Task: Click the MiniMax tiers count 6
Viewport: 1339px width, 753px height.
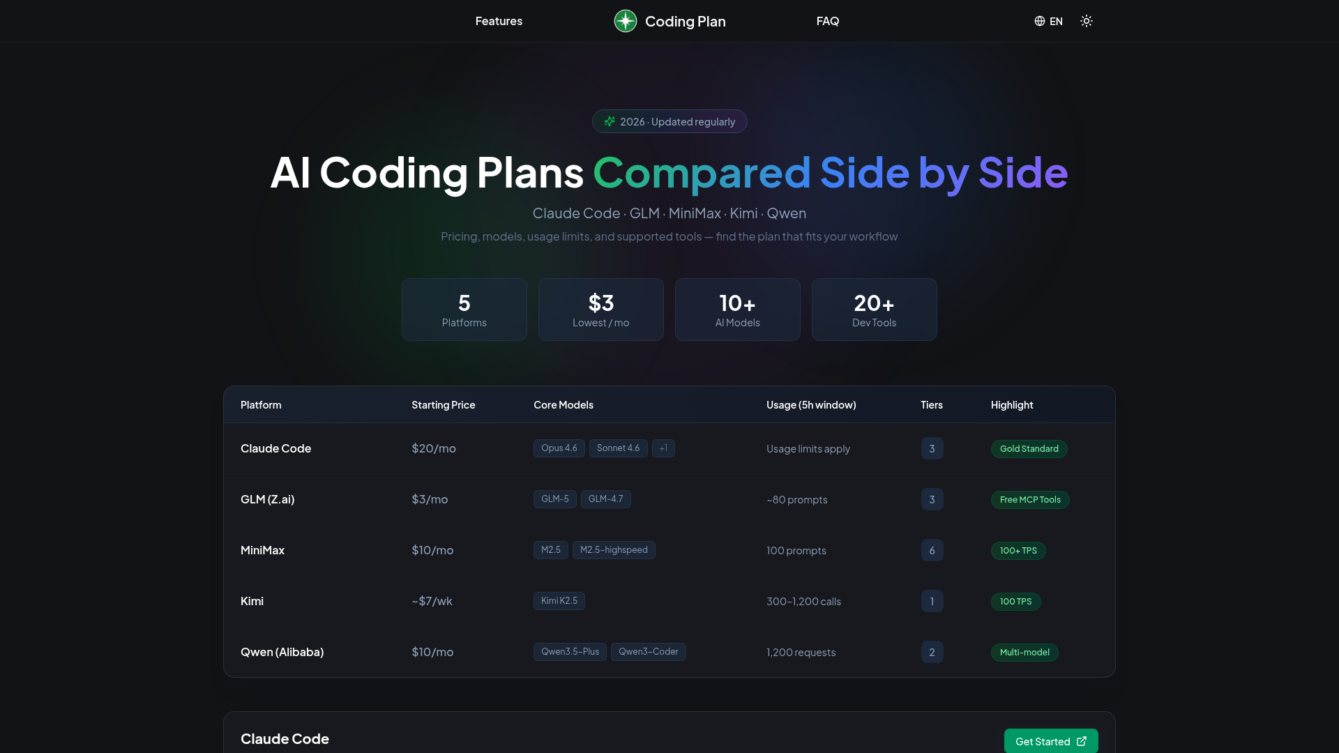Action: click(x=932, y=550)
